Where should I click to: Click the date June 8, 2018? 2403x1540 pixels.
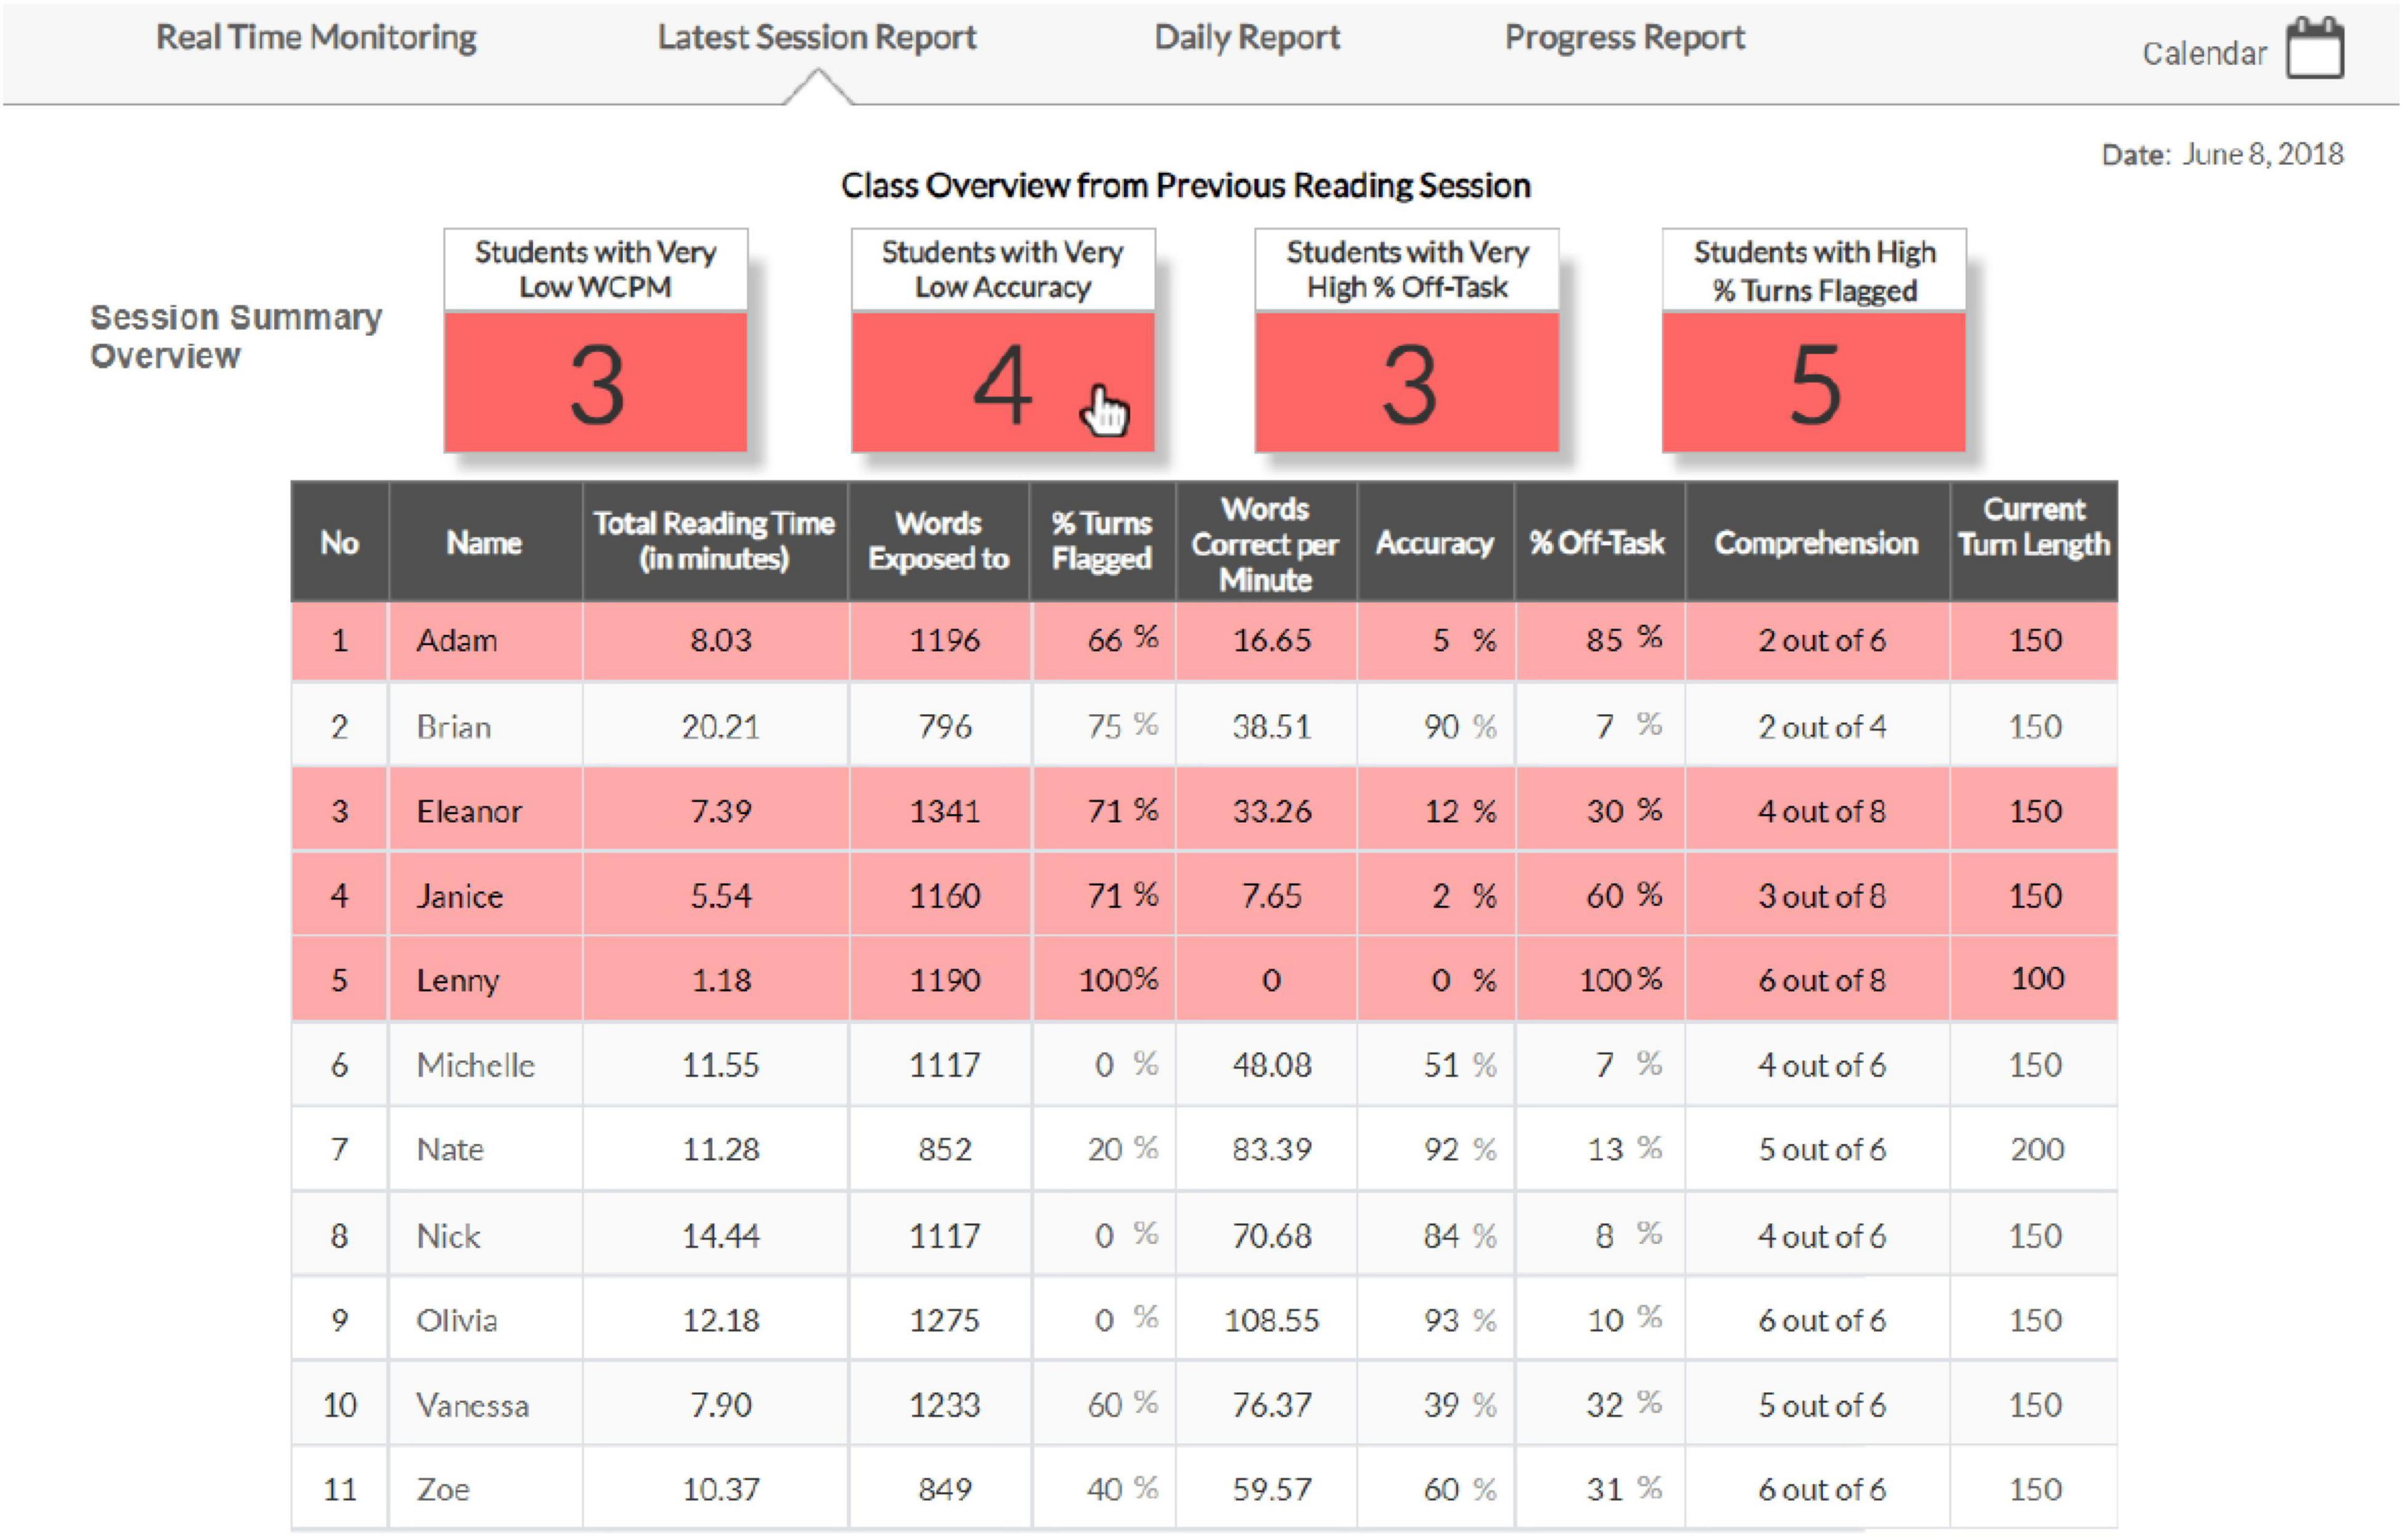pyautogui.click(x=2262, y=154)
